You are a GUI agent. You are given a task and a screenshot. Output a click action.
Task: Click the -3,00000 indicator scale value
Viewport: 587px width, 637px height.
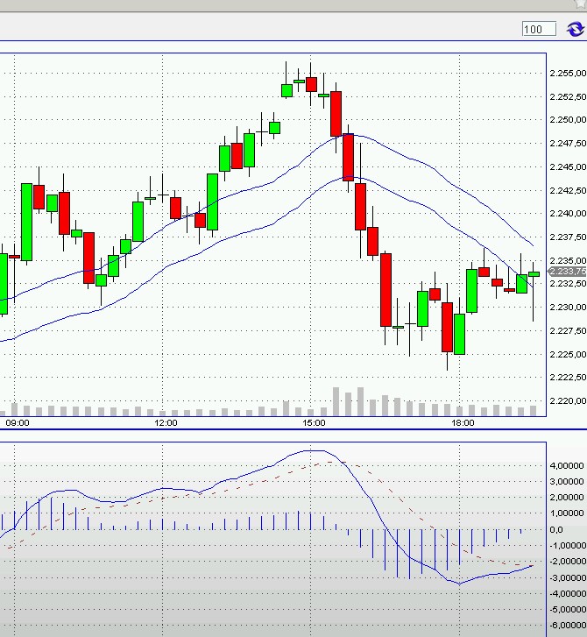pos(567,577)
